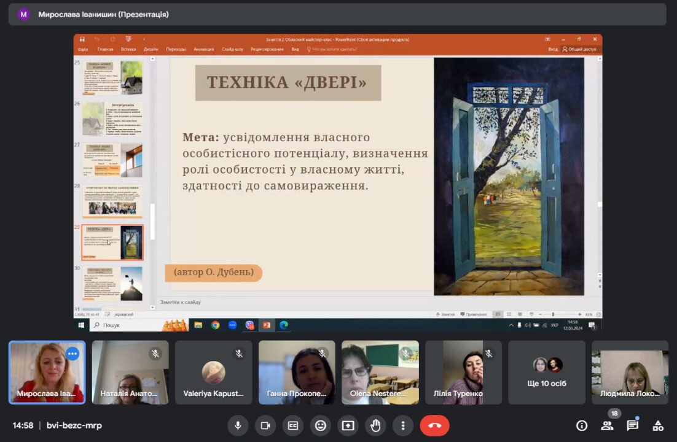677x442 pixels.
Task: Select Людмила Локо... participant tile
Action: point(630,373)
